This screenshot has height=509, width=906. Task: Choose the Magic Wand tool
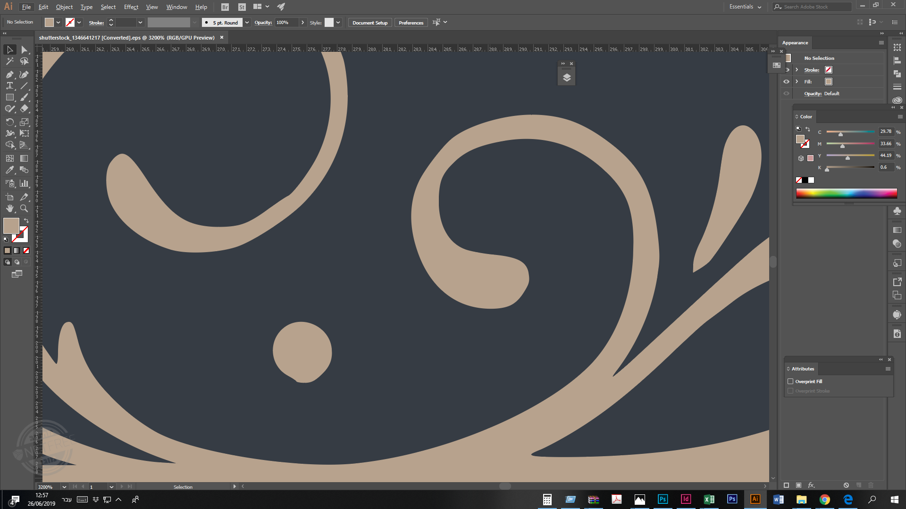click(x=9, y=61)
